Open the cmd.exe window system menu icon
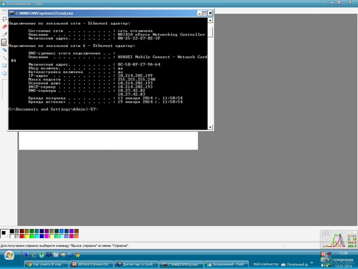 [x=12, y=13]
